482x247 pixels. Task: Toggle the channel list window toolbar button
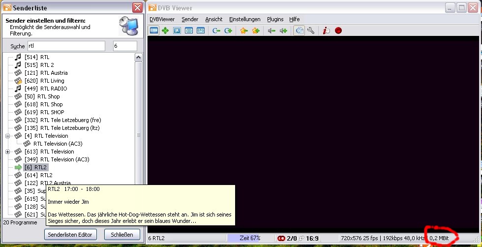298,31
